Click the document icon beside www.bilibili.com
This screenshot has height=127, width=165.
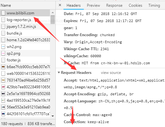(x=3, y=13)
